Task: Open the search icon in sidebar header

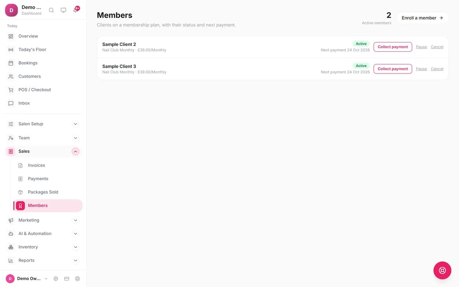Action: pos(51,10)
